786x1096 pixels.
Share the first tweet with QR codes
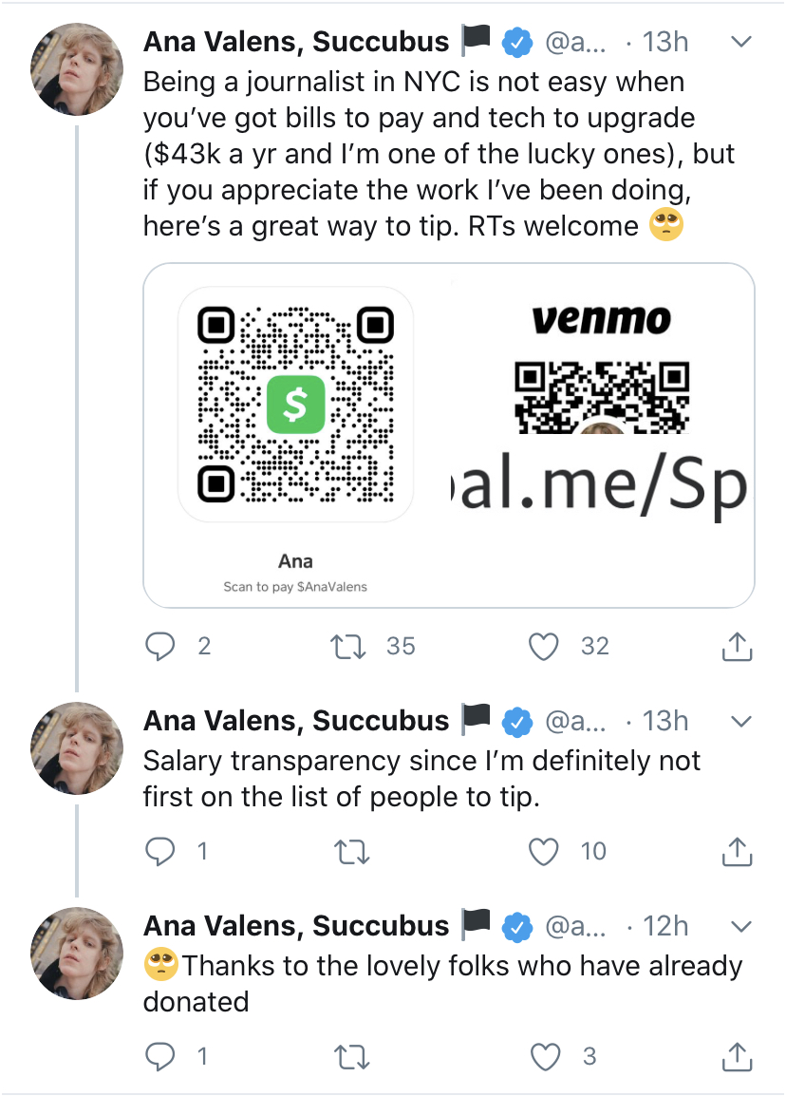[737, 647]
